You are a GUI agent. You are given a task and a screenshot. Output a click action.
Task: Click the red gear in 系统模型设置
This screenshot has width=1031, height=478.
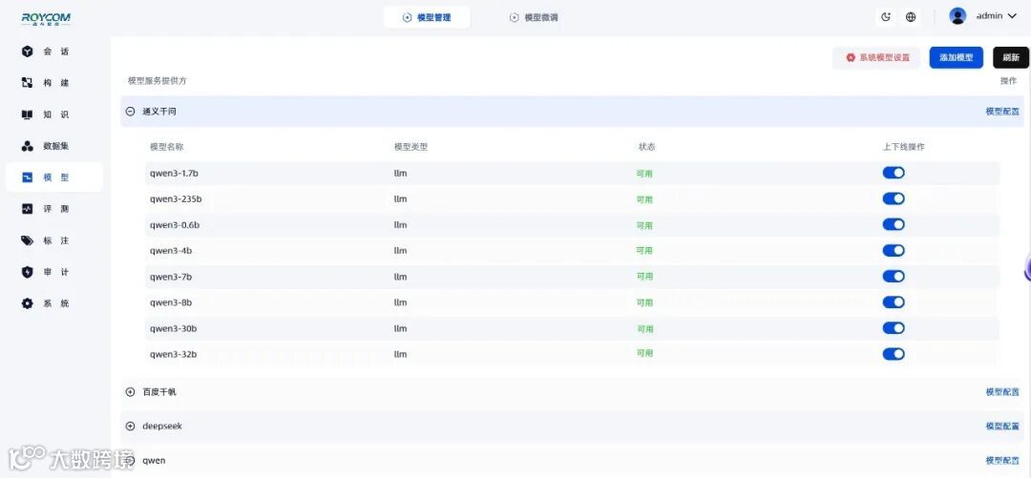coord(851,58)
